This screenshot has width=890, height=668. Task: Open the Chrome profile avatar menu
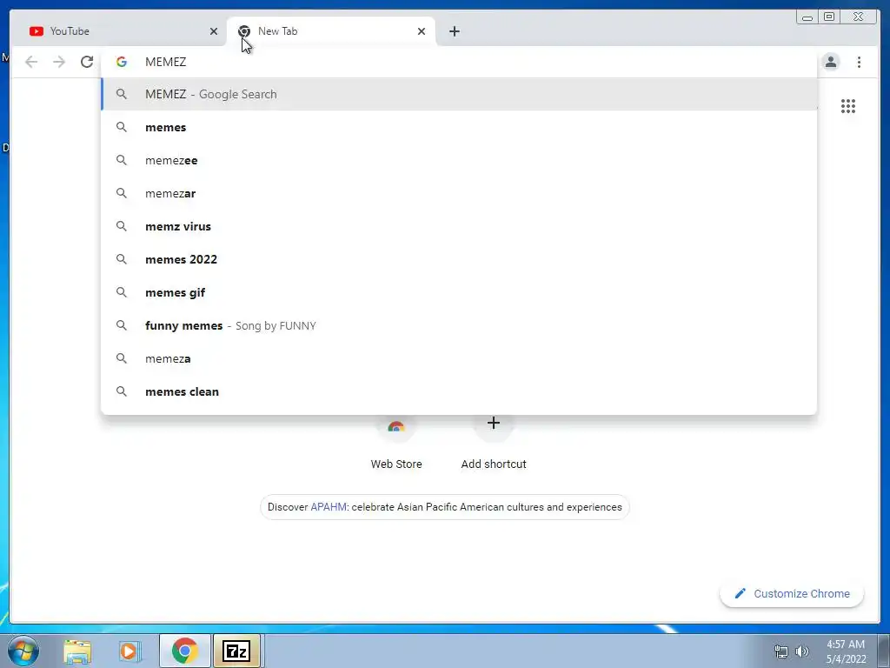point(830,62)
